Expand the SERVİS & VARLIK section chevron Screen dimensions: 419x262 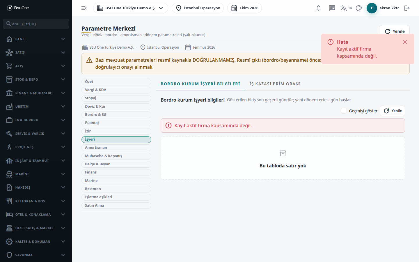point(63,134)
